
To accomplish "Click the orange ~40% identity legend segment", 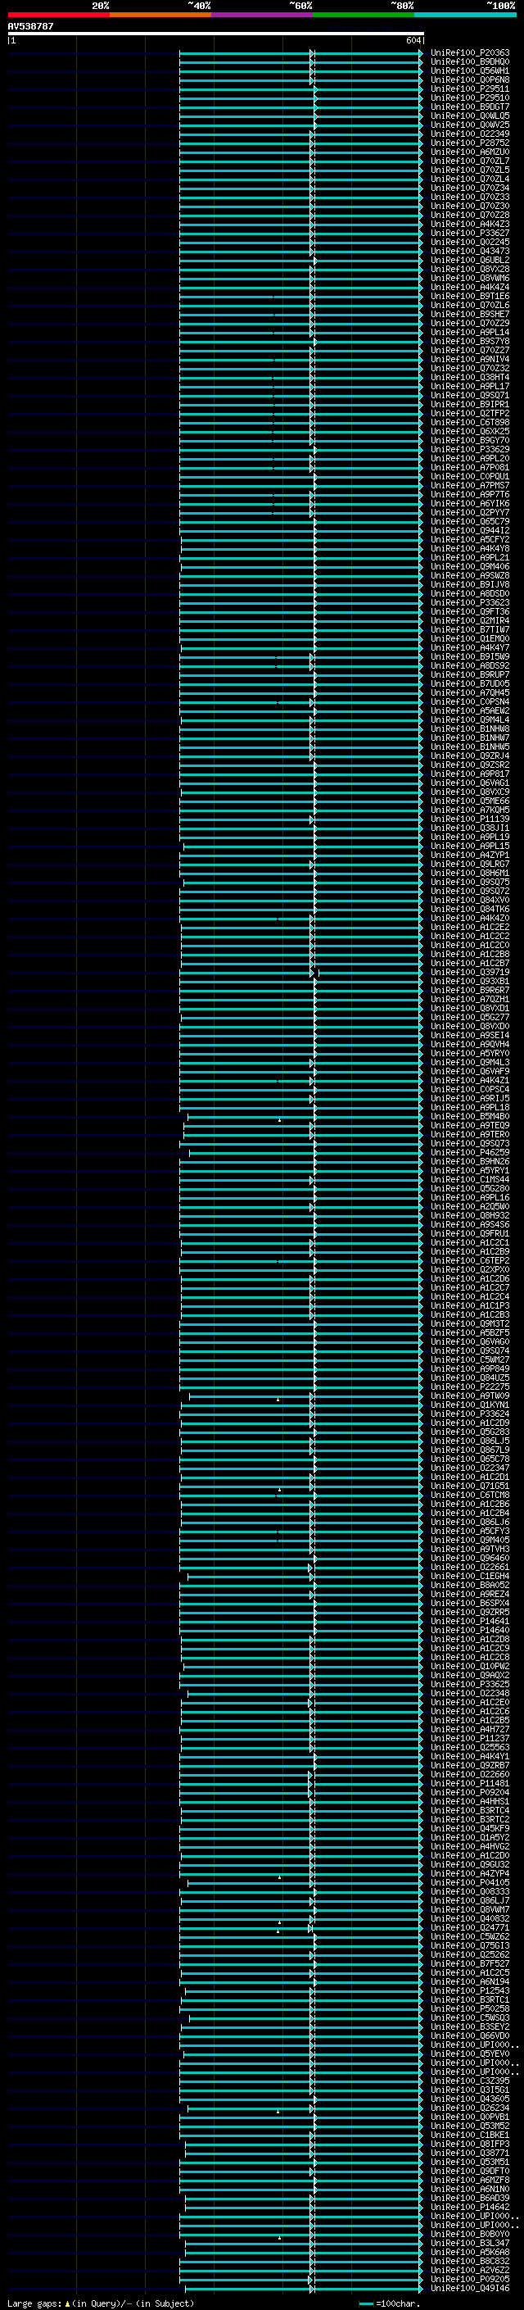I will (x=160, y=15).
